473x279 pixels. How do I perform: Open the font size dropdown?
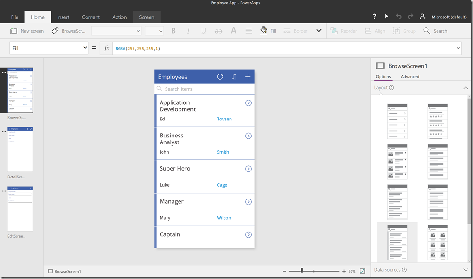tap(154, 31)
